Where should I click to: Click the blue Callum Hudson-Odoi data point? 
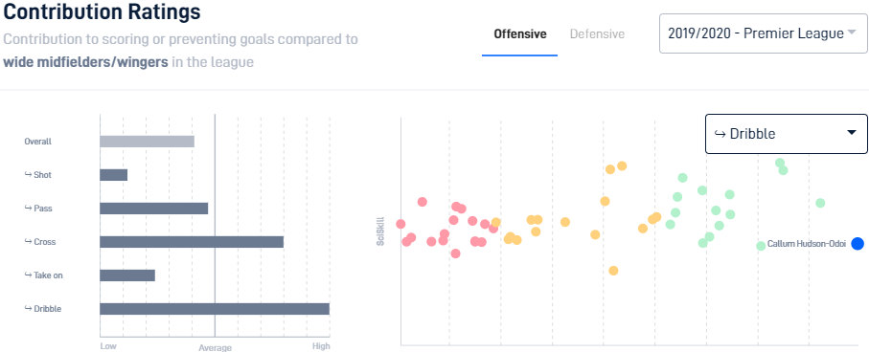click(858, 244)
